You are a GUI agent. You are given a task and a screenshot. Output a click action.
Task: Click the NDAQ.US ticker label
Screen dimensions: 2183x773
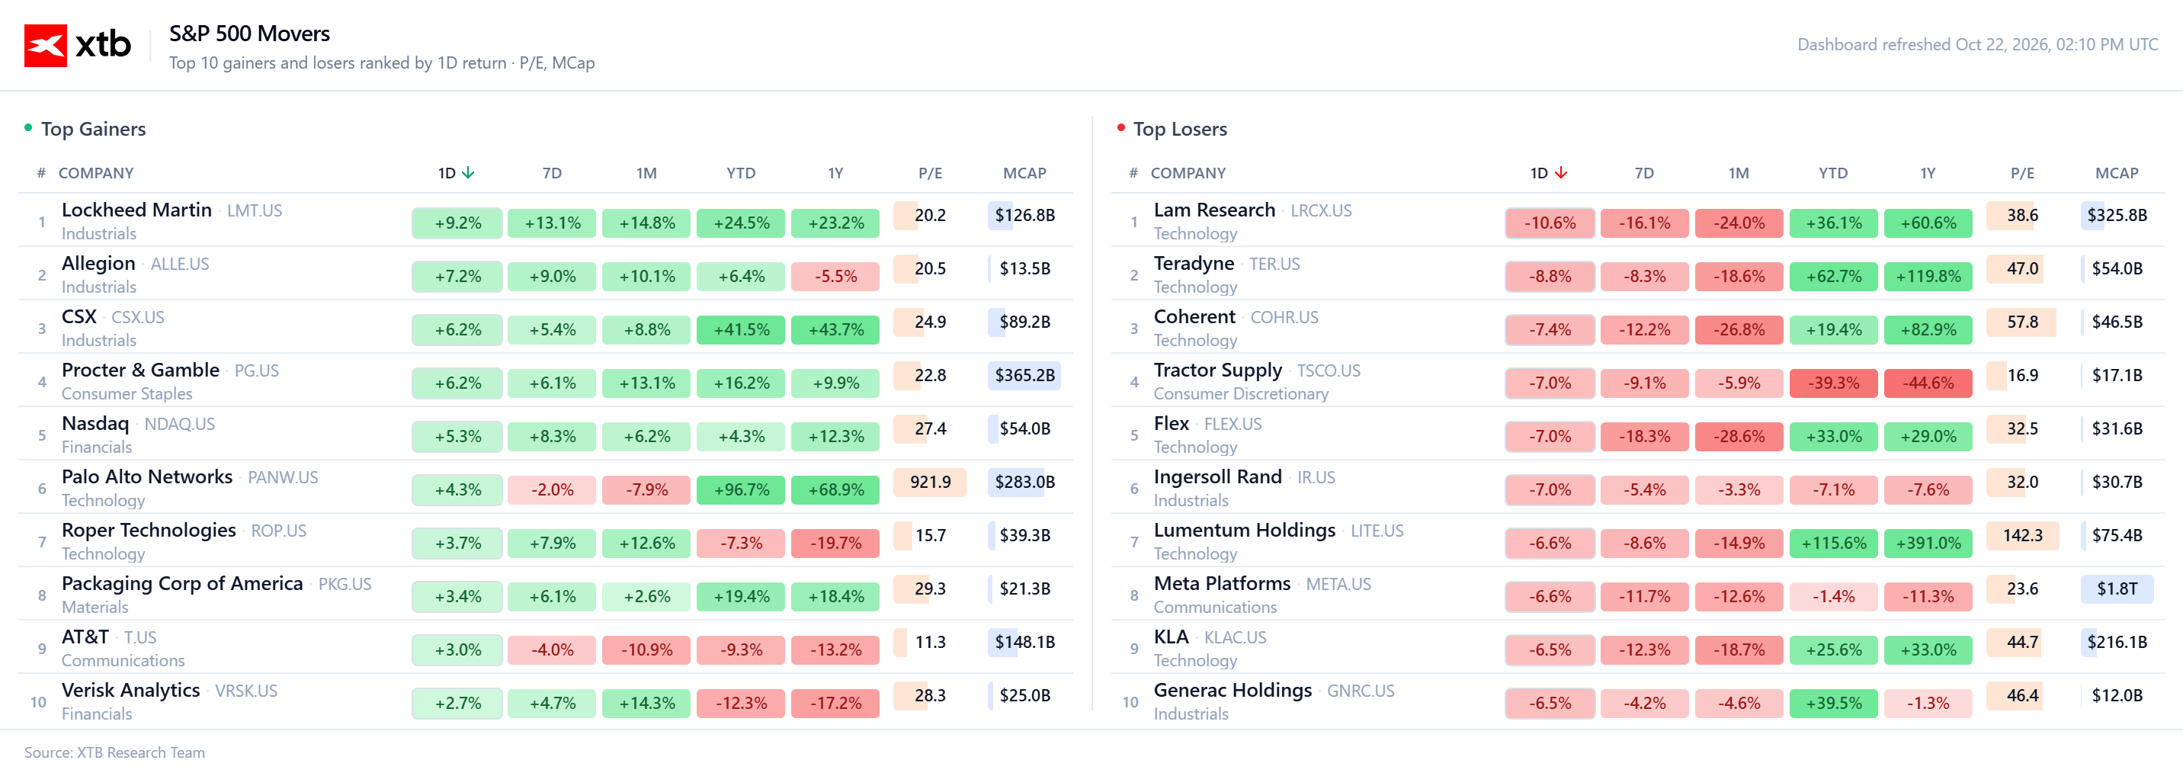pyautogui.click(x=180, y=424)
